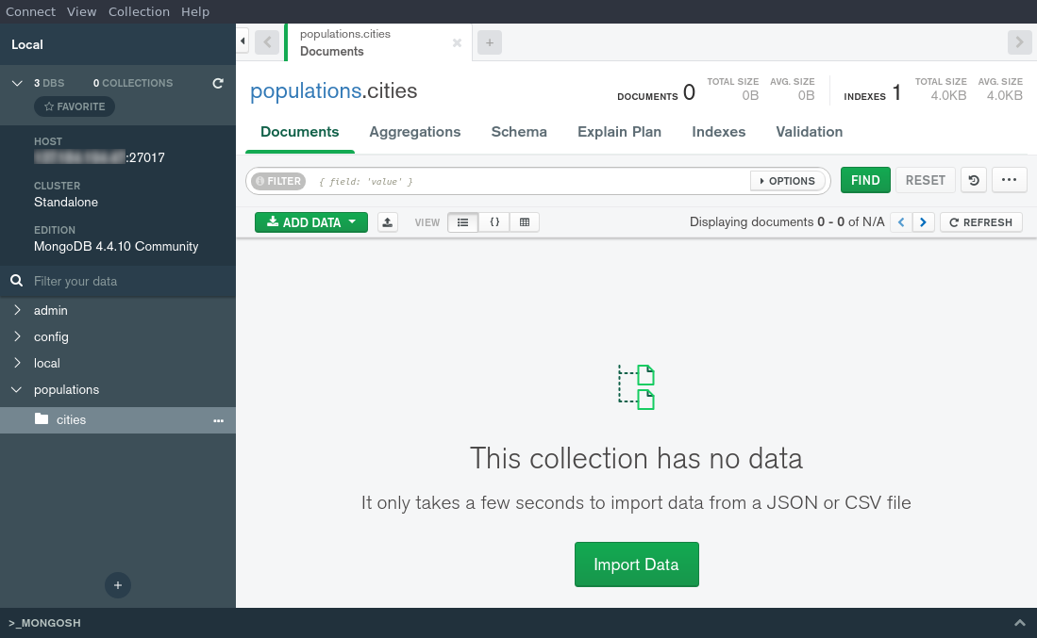Open a new tab with the plus icon

pyautogui.click(x=489, y=42)
